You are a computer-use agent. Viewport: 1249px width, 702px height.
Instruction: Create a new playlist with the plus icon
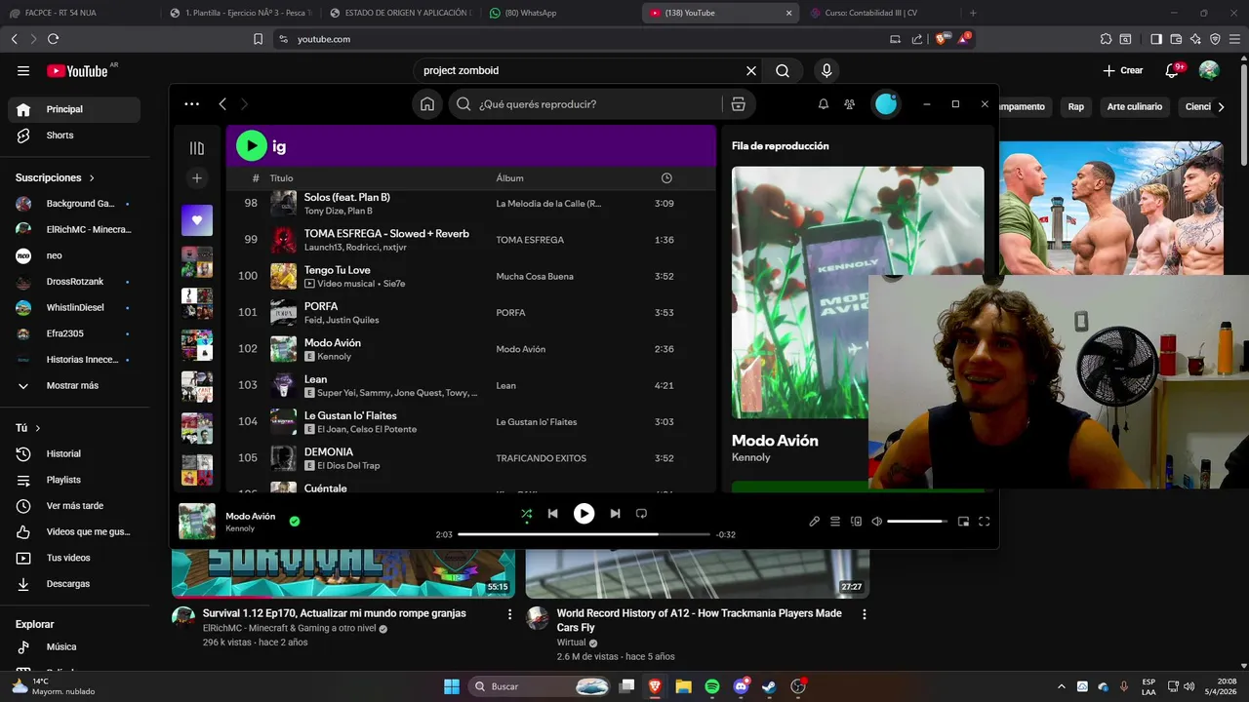click(x=197, y=178)
